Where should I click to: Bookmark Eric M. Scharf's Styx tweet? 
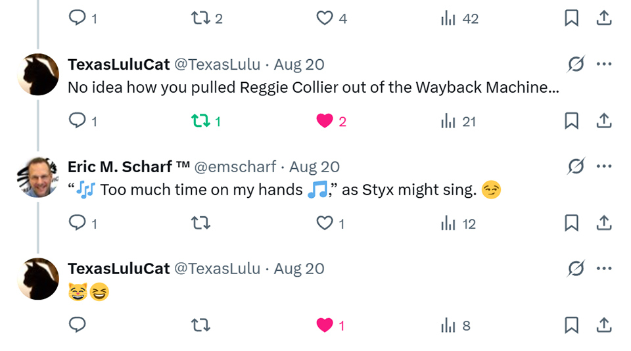[x=571, y=223]
